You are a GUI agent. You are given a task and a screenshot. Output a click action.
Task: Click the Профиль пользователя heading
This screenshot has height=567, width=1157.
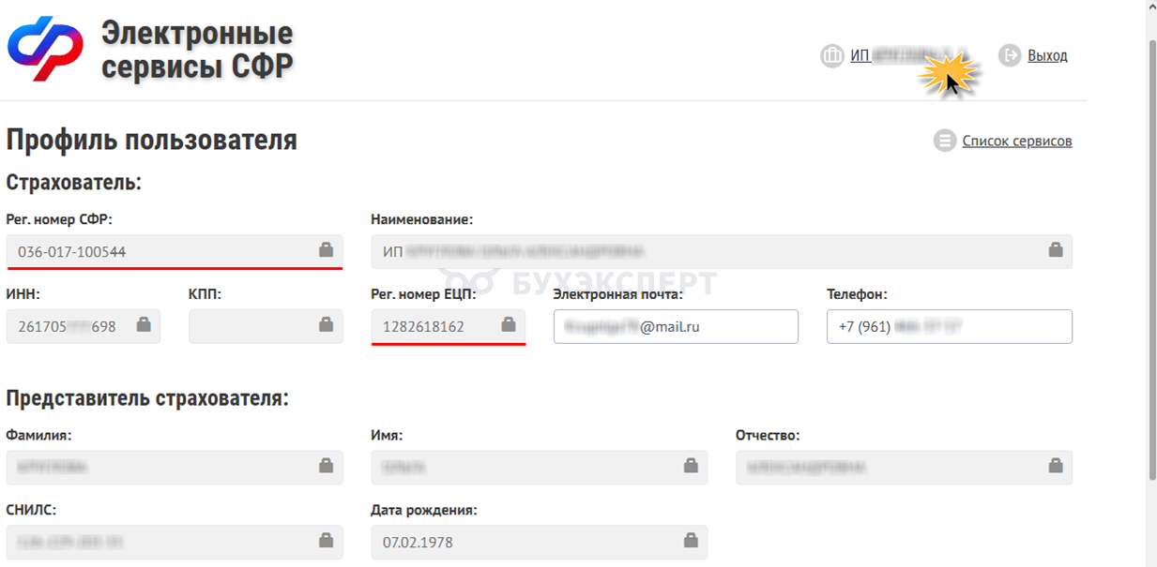[x=152, y=141]
